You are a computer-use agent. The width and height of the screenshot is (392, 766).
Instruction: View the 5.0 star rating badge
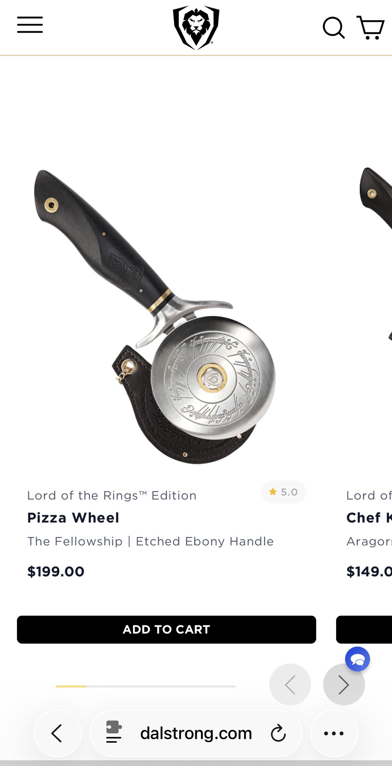284,492
